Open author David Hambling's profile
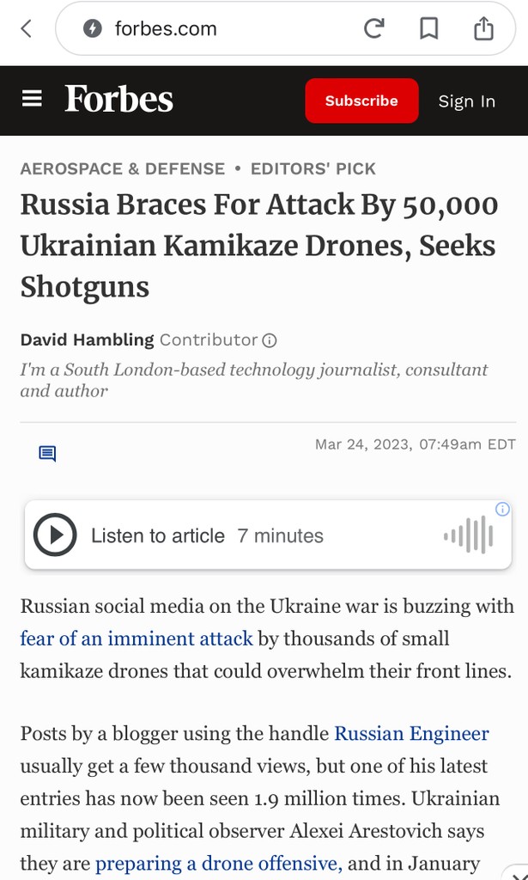This screenshot has width=528, height=880. pos(87,340)
